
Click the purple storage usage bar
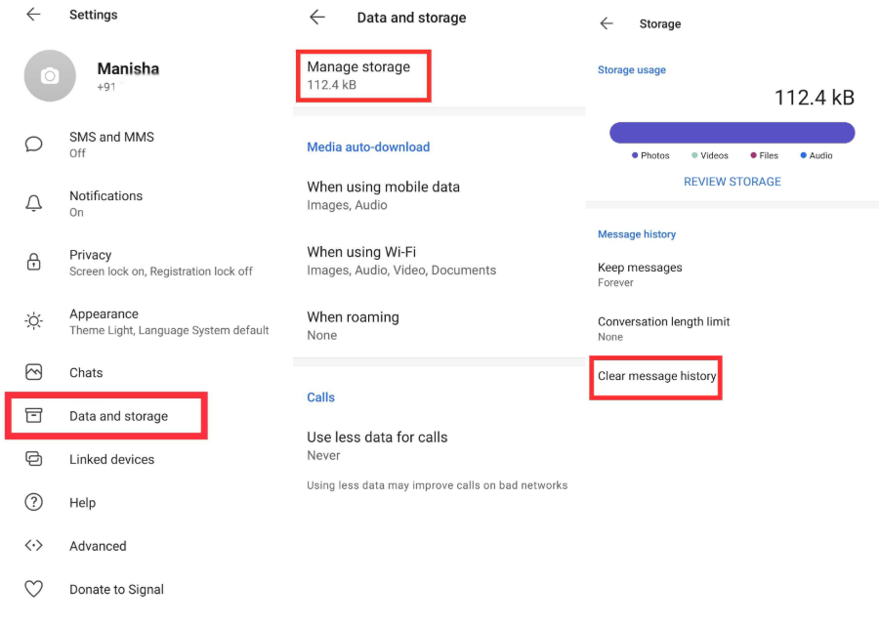(732, 133)
